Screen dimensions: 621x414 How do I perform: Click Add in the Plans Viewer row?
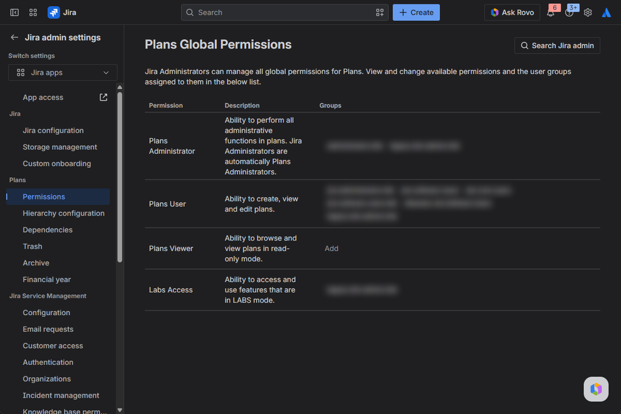331,249
